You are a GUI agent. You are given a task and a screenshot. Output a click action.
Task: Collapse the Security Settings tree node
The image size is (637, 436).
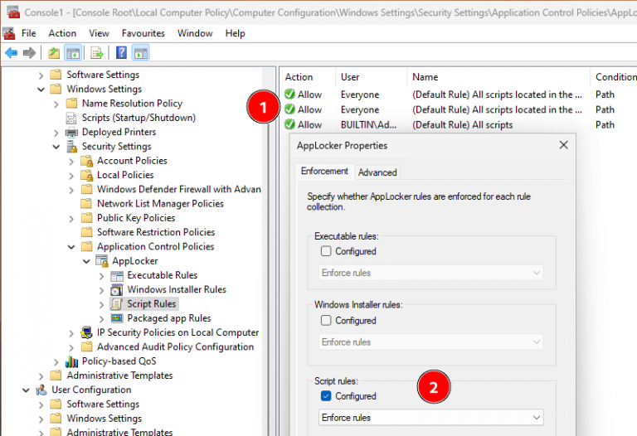coord(56,147)
